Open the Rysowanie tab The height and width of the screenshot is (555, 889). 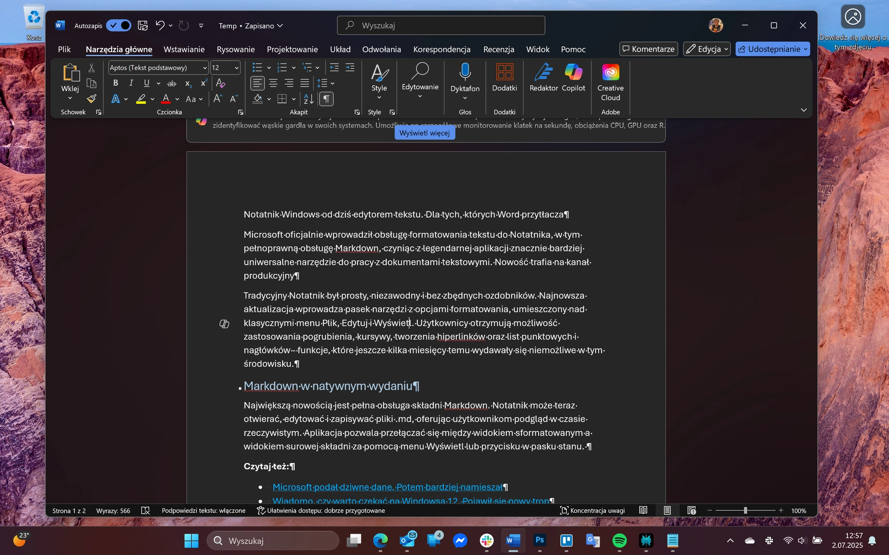pos(236,49)
